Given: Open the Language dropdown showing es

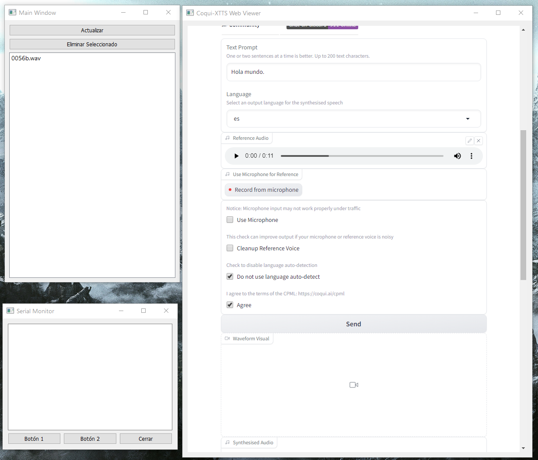Looking at the screenshot, I should [353, 119].
